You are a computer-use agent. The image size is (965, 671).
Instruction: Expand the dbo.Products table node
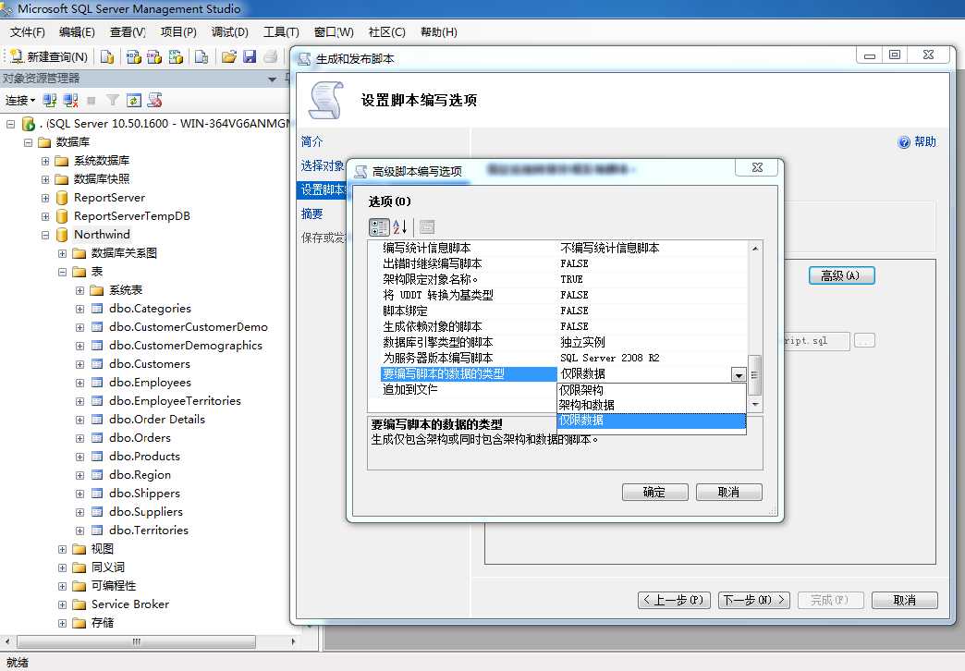tap(80, 457)
